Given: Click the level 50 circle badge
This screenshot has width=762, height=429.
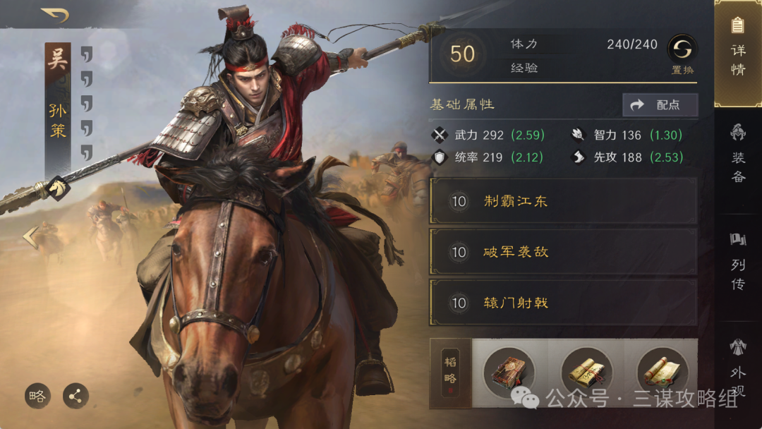Looking at the screenshot, I should tap(461, 54).
